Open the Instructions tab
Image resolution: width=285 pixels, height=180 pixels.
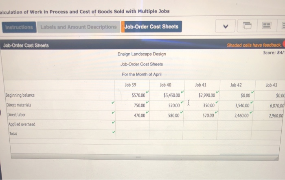[19, 27]
